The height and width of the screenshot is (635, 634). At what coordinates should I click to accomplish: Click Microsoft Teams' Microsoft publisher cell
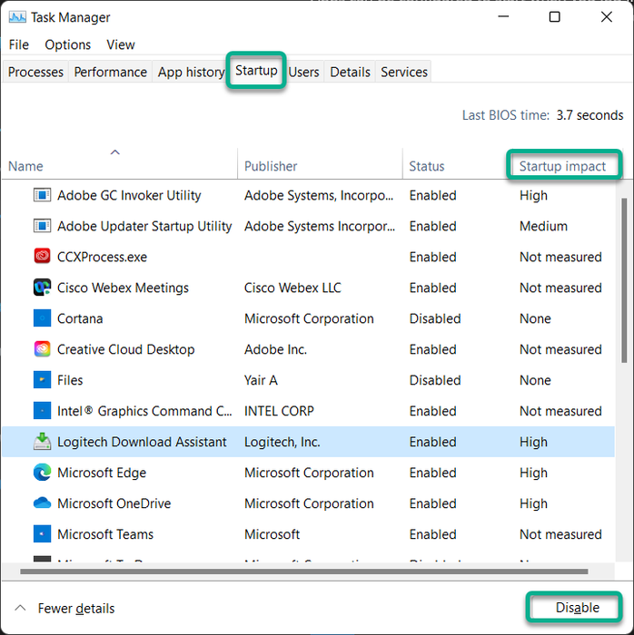[272, 533]
